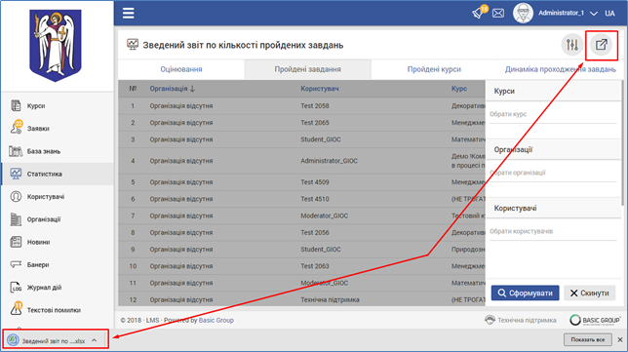Image resolution: width=628 pixels, height=352 pixels.
Task: Open the Журнал дій log icon
Action: pos(16,287)
